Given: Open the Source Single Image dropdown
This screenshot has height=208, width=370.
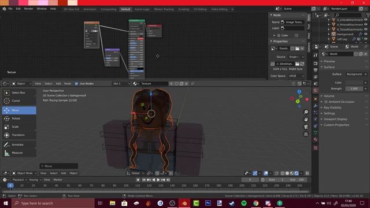Looking at the screenshot, I should click(297, 57).
